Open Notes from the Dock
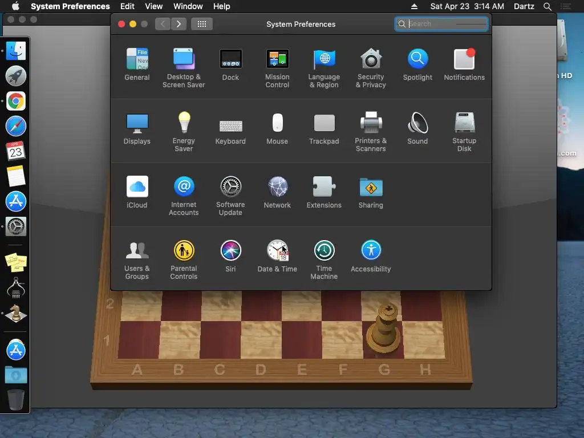This screenshot has height=438, width=584. [x=15, y=176]
